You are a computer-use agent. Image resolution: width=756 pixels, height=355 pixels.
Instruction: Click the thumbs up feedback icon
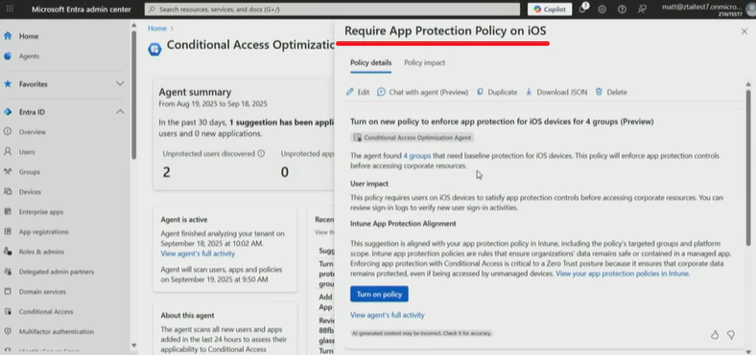(715, 334)
